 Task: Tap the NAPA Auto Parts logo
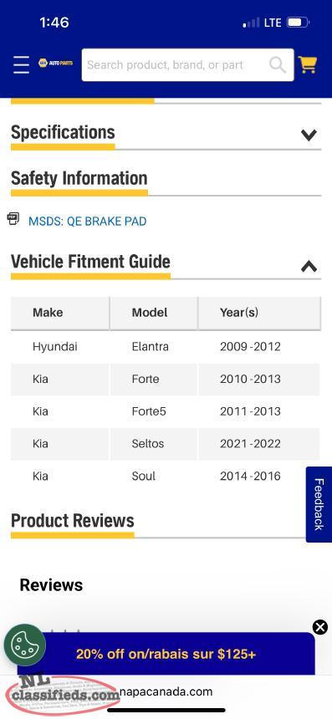(x=55, y=63)
